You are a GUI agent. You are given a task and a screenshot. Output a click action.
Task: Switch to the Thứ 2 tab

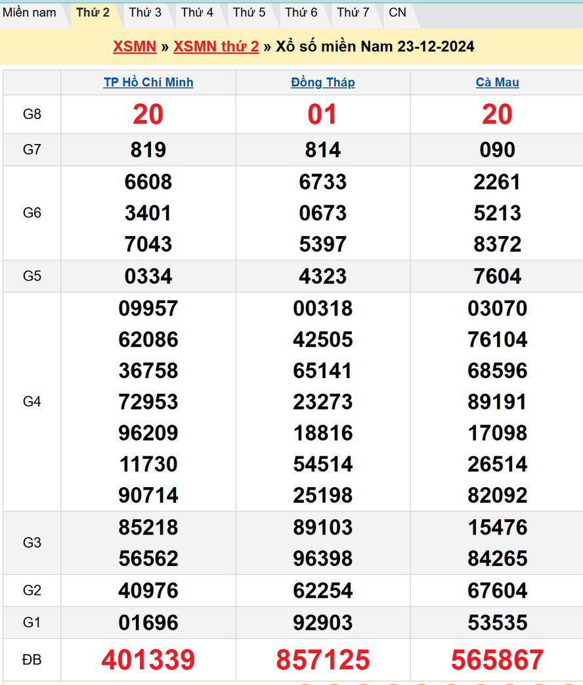[93, 12]
